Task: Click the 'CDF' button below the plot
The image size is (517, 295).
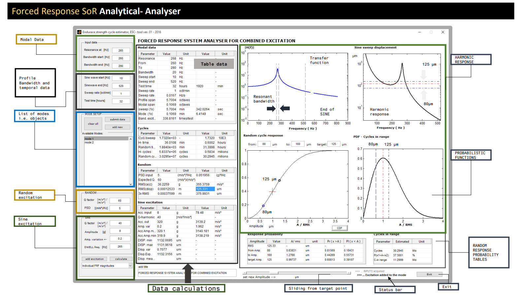Action: (339, 228)
